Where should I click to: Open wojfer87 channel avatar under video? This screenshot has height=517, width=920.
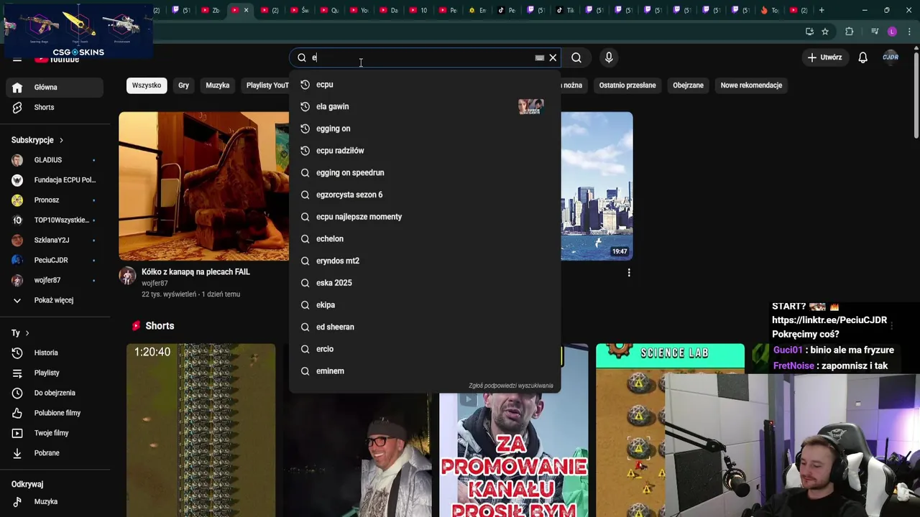(x=127, y=276)
